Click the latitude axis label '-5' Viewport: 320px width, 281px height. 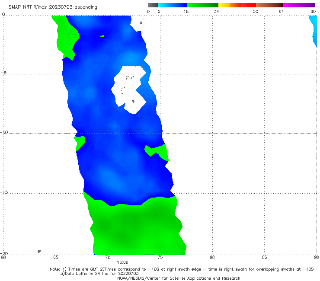pos(4,73)
